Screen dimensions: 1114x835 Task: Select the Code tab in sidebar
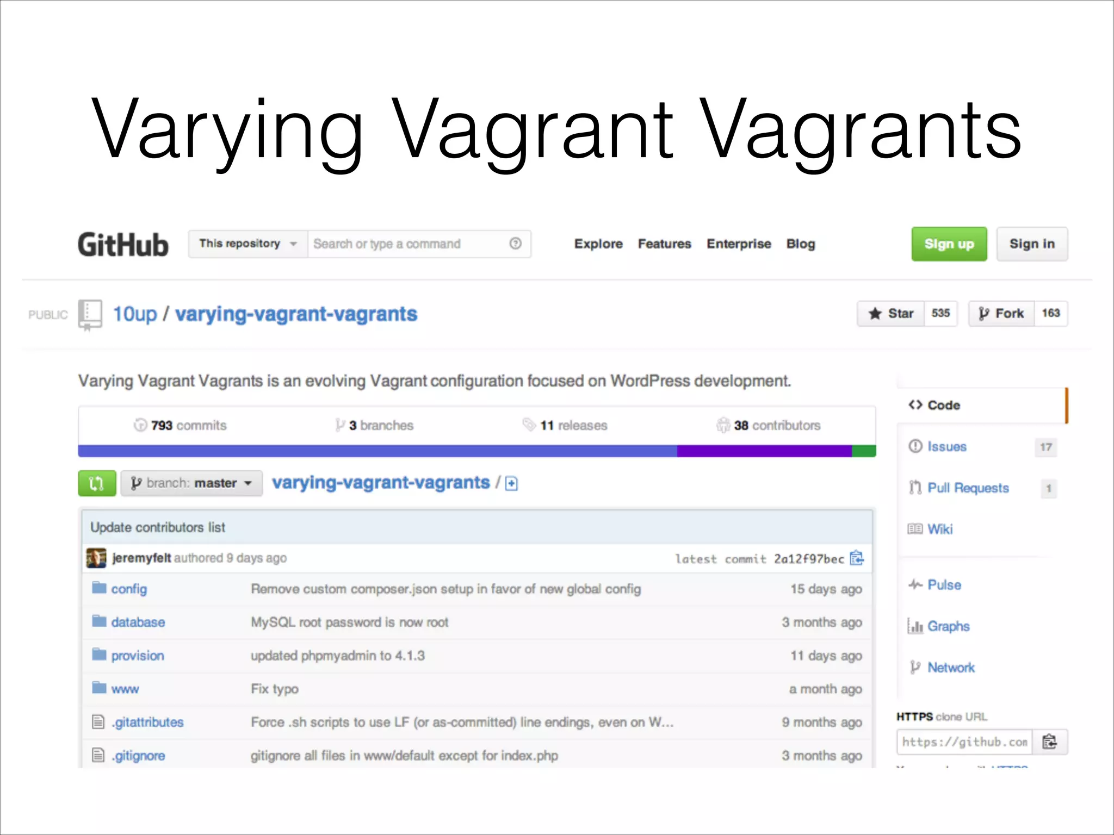[x=982, y=405]
